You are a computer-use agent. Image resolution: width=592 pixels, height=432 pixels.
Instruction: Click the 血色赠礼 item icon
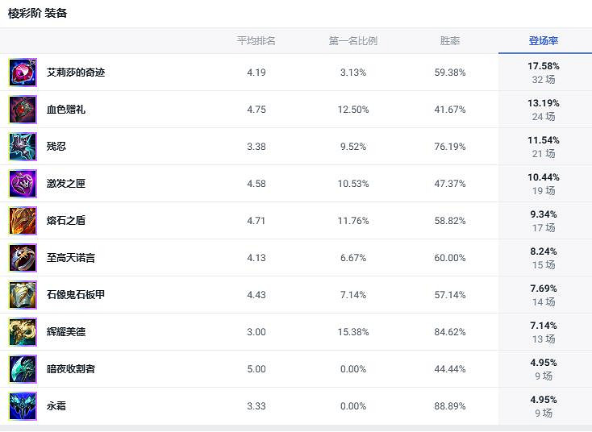pos(23,110)
